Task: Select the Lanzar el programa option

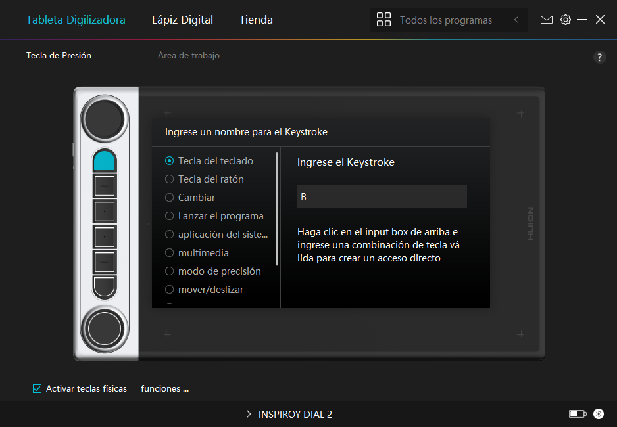Action: tap(170, 216)
